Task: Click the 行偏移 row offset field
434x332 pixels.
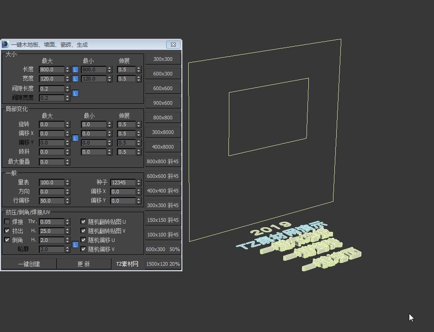Action: pyautogui.click(x=52, y=201)
